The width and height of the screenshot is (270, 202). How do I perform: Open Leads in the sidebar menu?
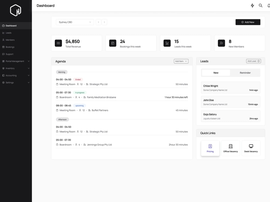tap(16, 33)
